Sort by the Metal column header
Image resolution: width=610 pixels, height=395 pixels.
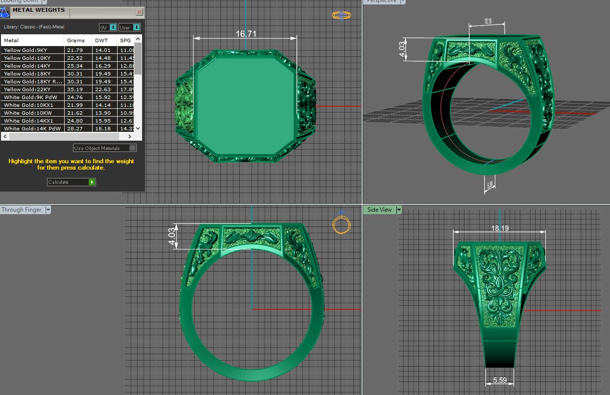pos(33,40)
